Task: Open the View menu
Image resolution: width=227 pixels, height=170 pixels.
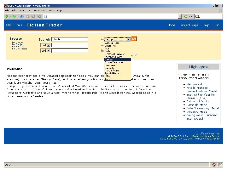Action: coord(22,11)
